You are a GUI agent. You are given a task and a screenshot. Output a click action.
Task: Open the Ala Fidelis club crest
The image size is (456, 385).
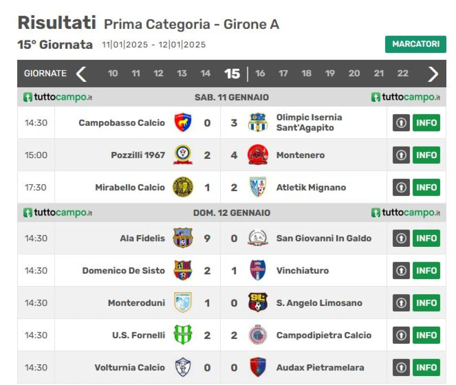(183, 238)
